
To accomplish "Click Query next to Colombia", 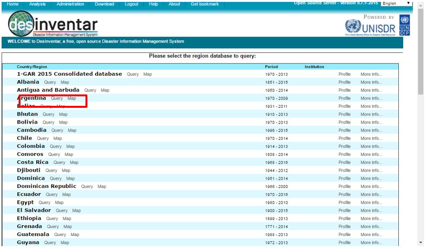I will tap(55, 146).
